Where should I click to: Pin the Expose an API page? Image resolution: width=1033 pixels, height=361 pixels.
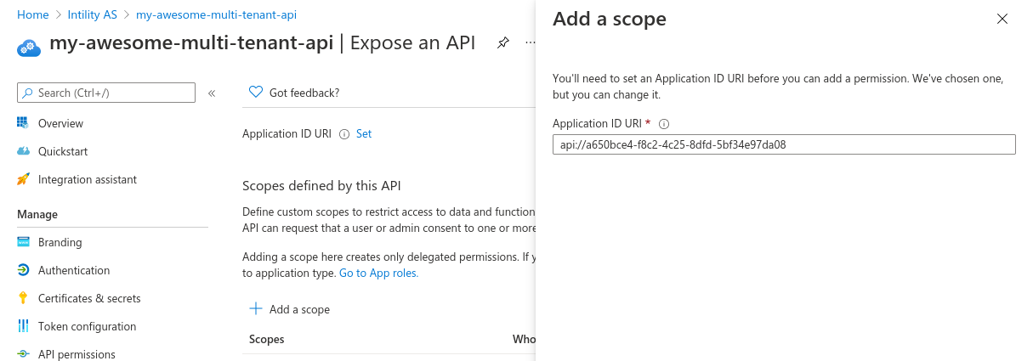(502, 42)
